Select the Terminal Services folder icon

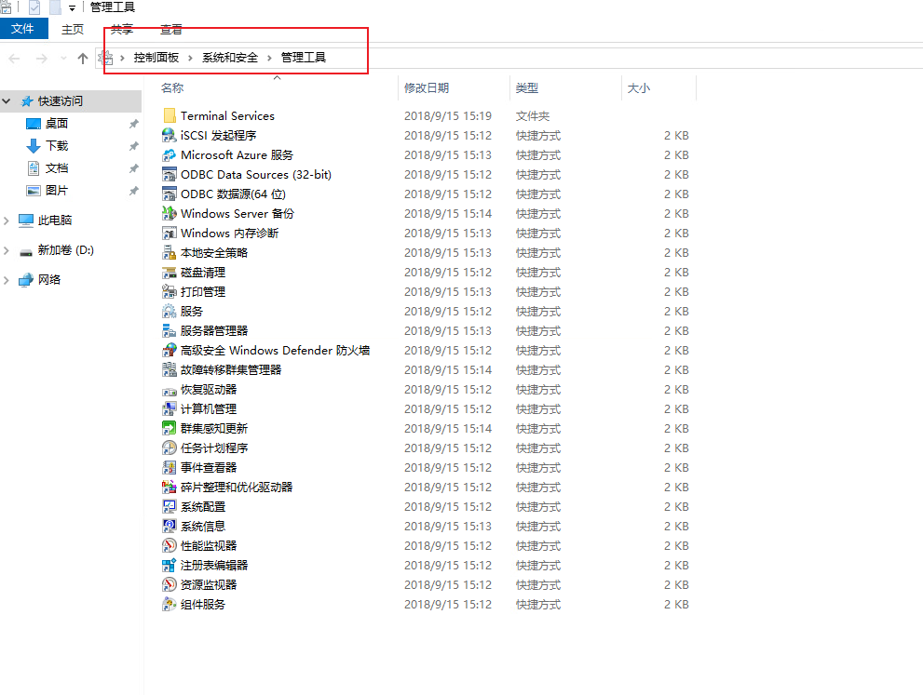point(169,116)
